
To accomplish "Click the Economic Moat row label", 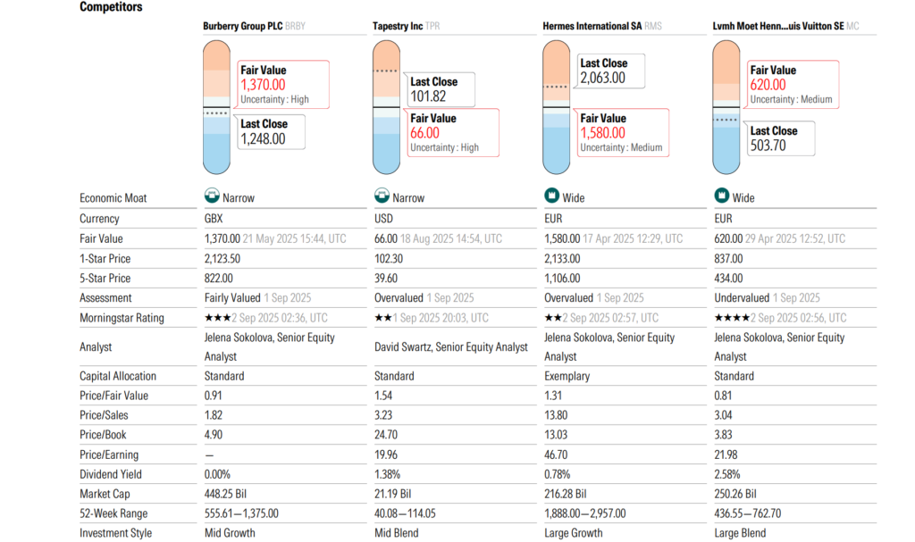I will [x=113, y=198].
